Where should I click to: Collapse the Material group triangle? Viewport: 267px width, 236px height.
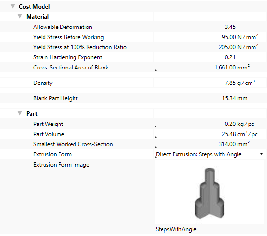[20, 16]
